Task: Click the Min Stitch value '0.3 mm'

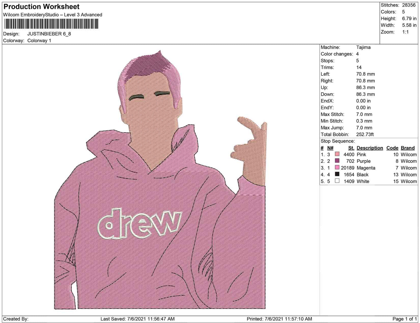Action: click(364, 121)
